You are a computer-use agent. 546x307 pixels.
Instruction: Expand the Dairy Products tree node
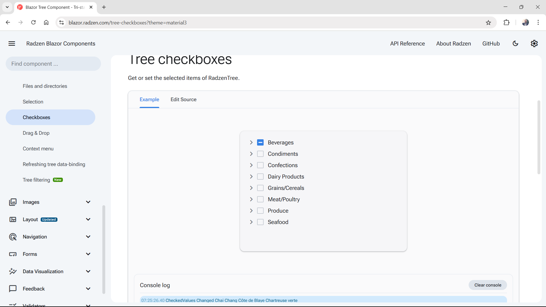point(251,176)
